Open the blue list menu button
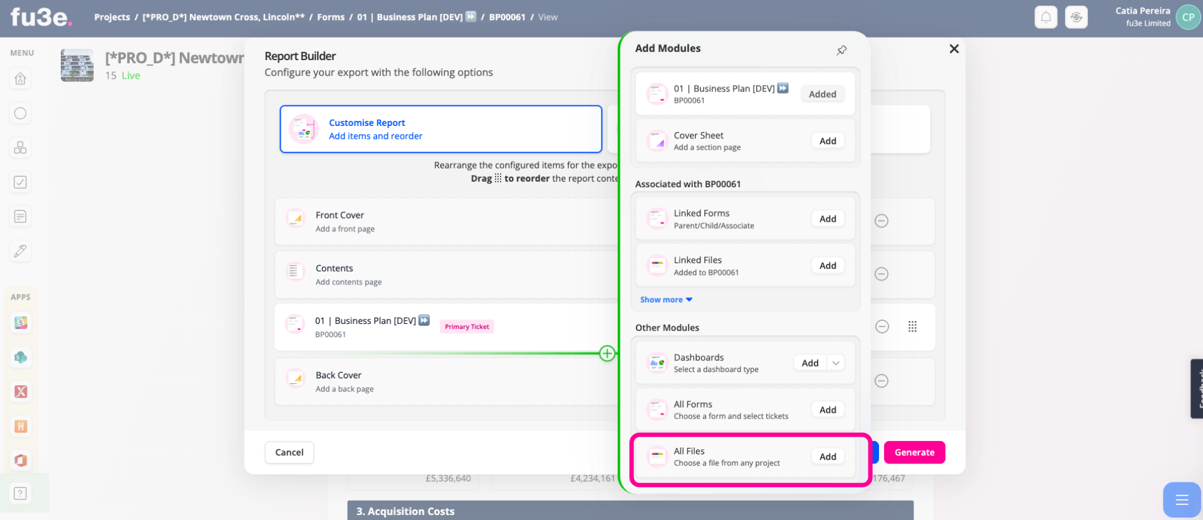This screenshot has width=1203, height=520. coord(1182,499)
